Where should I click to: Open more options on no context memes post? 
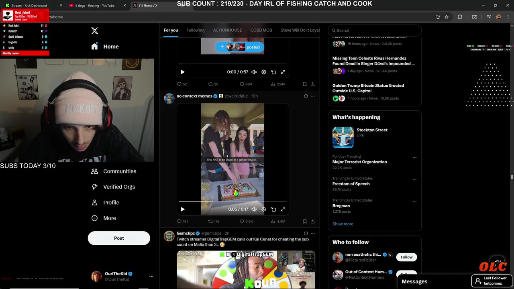[313, 96]
